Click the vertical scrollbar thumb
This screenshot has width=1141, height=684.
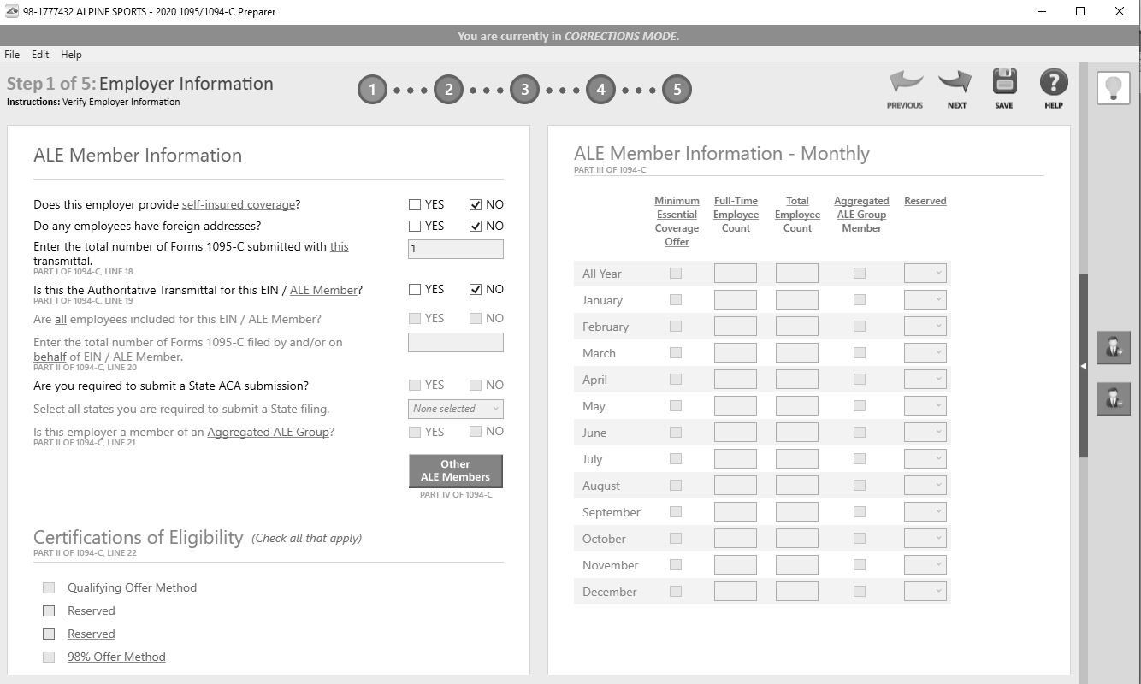point(1084,366)
